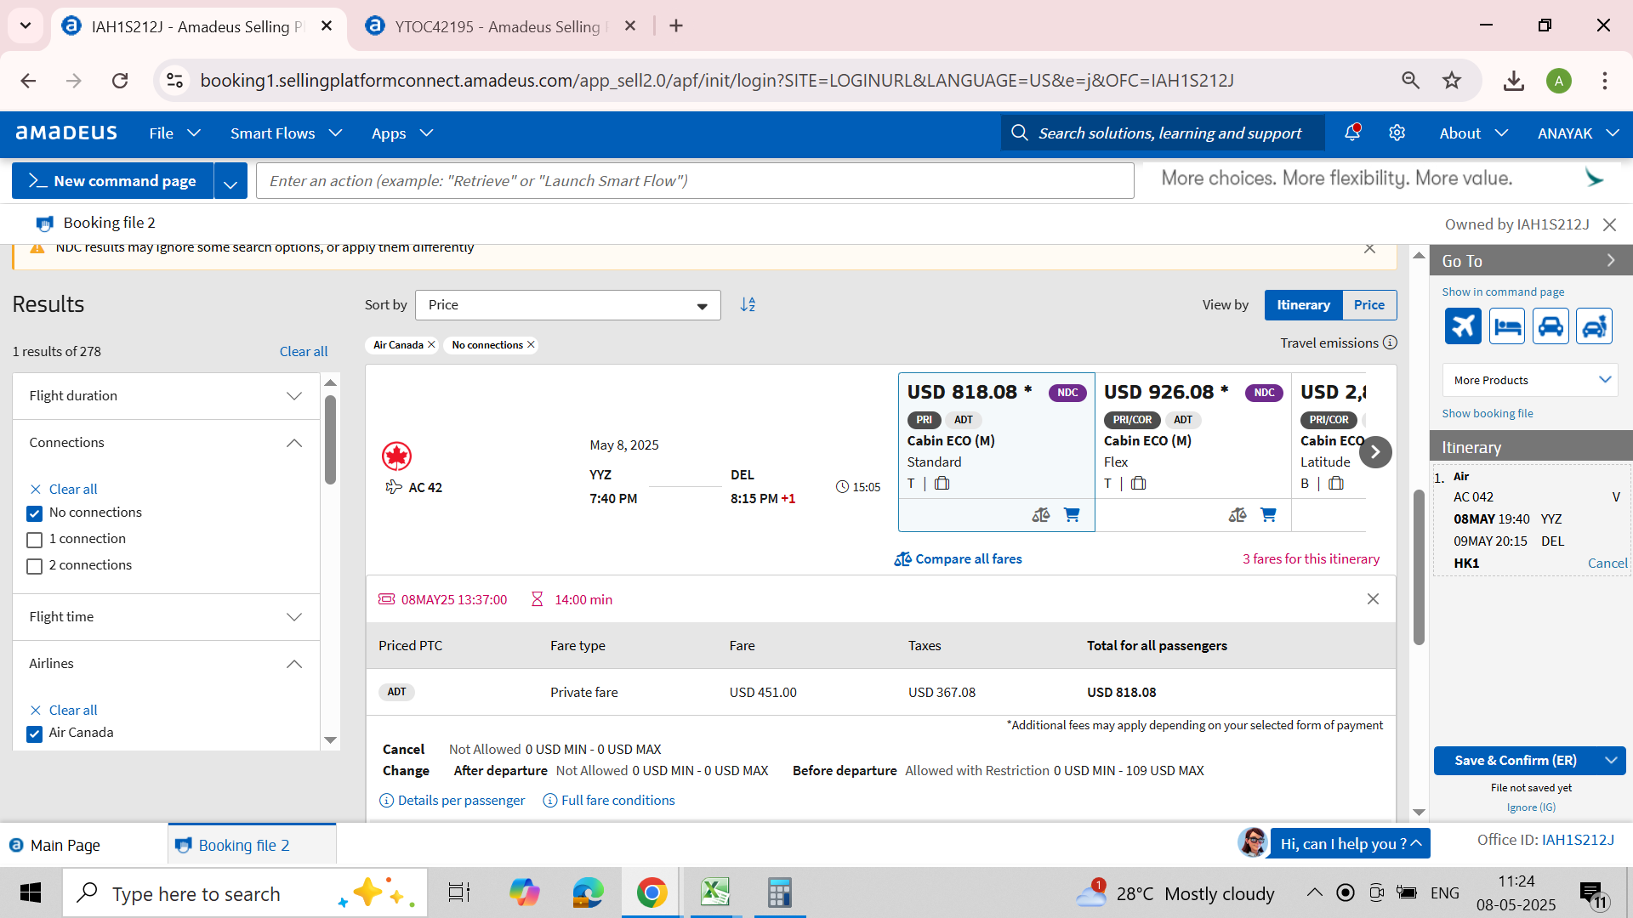This screenshot has height=918, width=1633.
Task: Add USD 818.08 fare to cart
Action: (x=1072, y=515)
